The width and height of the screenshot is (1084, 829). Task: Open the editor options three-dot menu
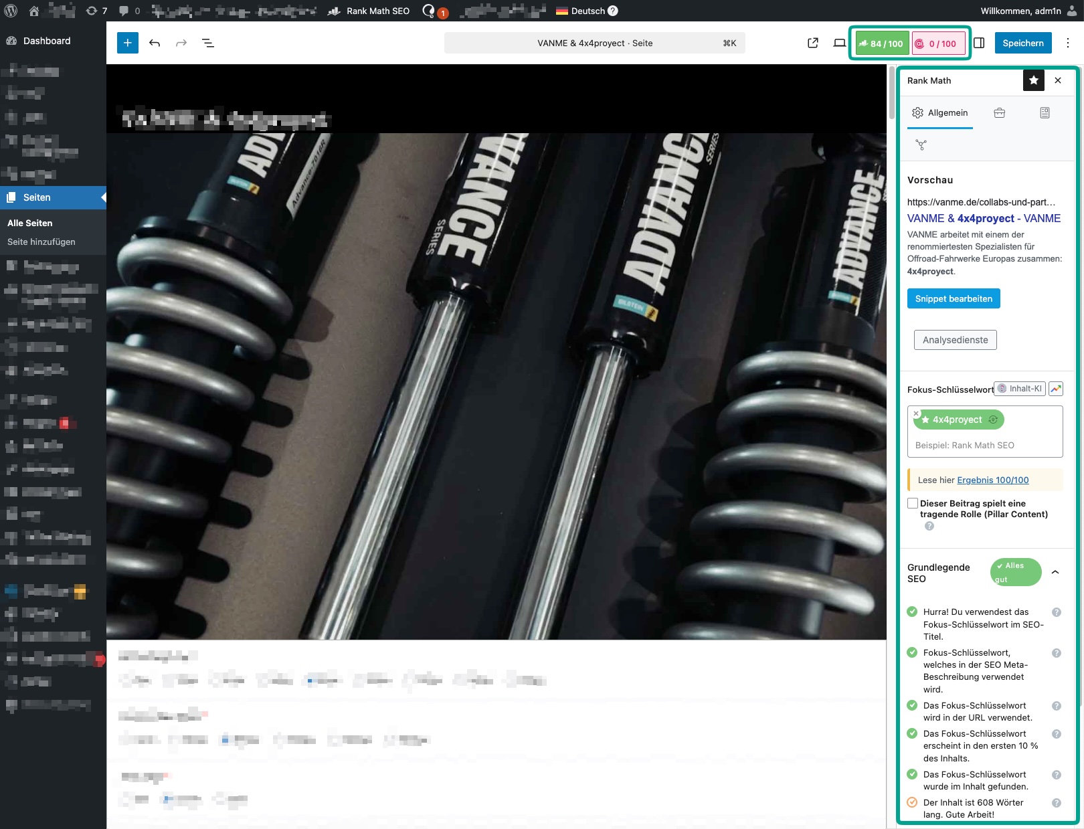[1067, 43]
